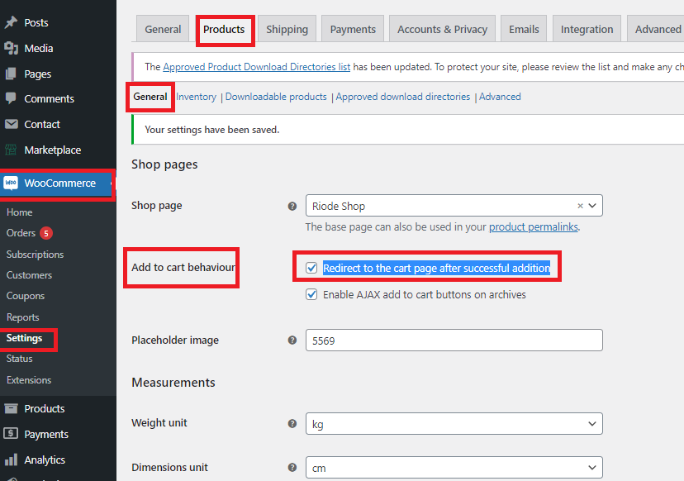
Task: Go to Subscriptions submenu
Action: [x=35, y=254]
